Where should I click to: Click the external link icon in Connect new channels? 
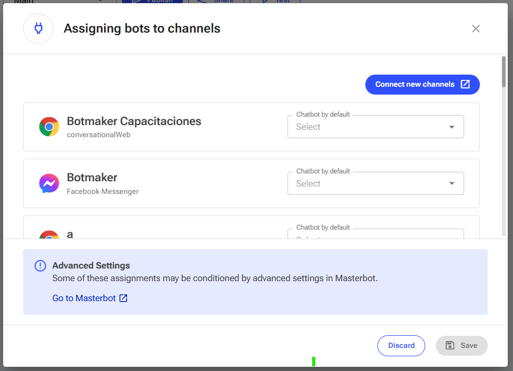[x=465, y=84]
